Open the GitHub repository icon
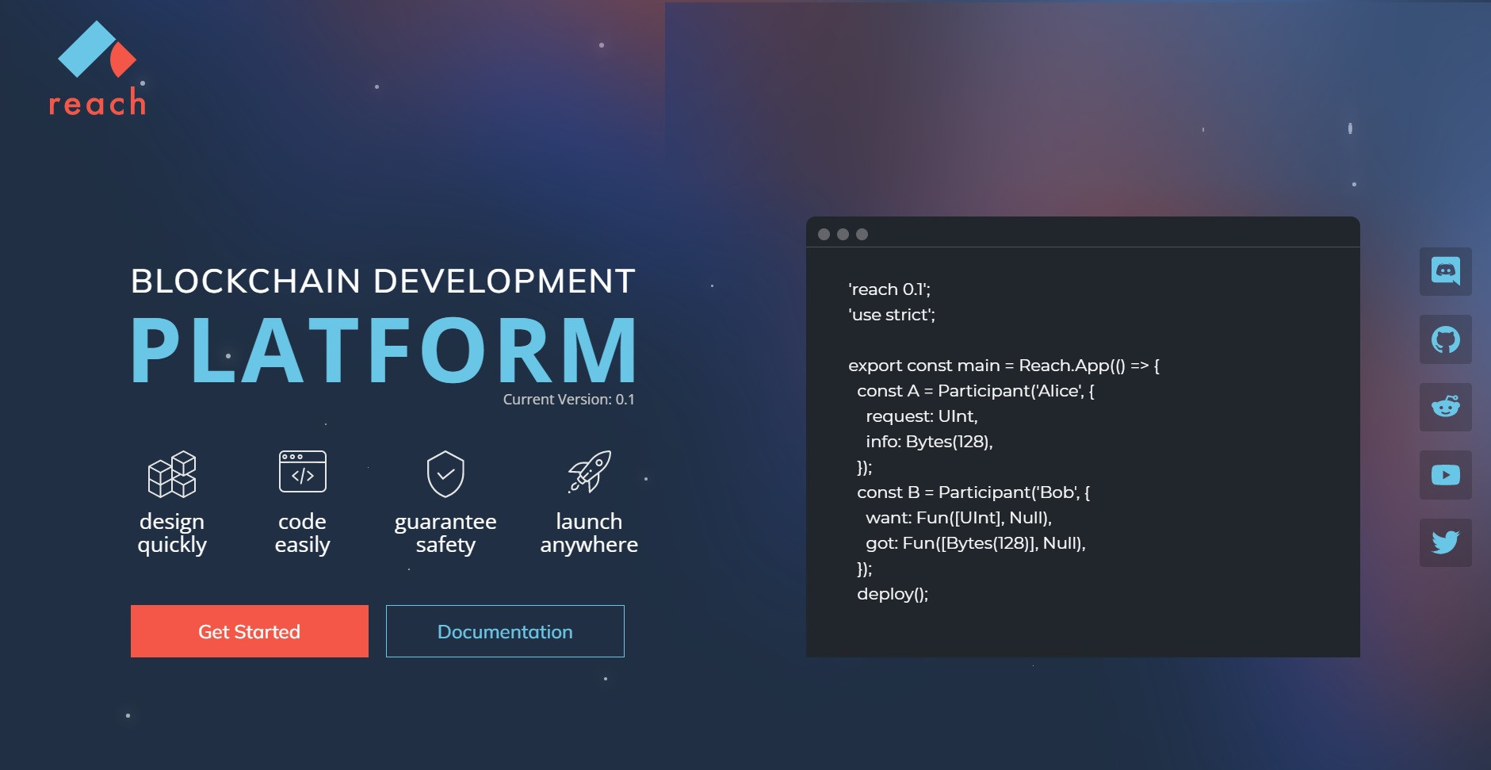1491x770 pixels. tap(1445, 339)
